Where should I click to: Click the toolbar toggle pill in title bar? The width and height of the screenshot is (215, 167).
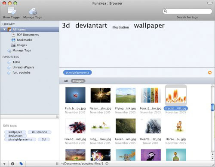(210, 3)
